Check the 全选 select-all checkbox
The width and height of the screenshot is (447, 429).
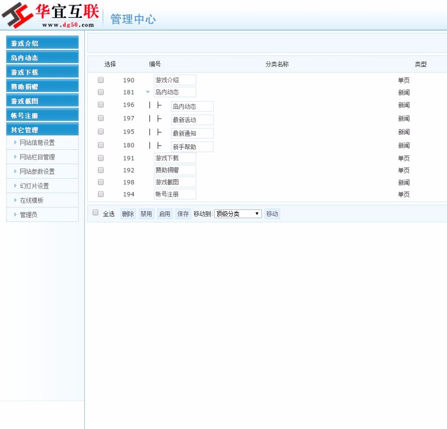96,213
